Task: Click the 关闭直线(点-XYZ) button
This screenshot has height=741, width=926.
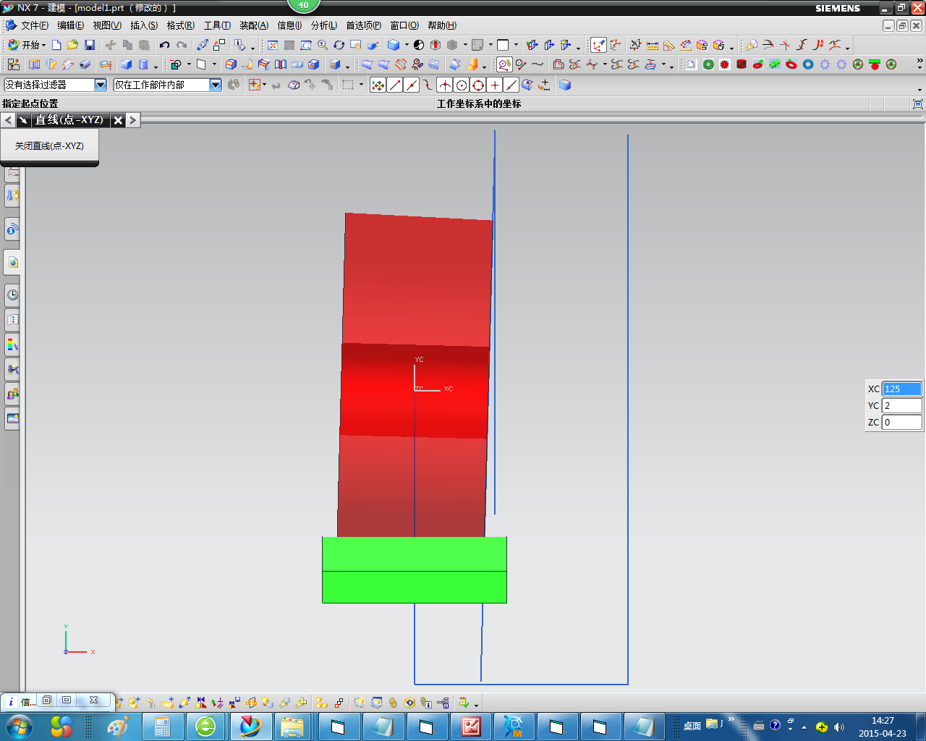Action: [49, 145]
